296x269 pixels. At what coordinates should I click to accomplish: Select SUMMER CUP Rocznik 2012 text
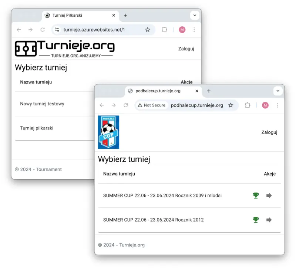coord(154,220)
